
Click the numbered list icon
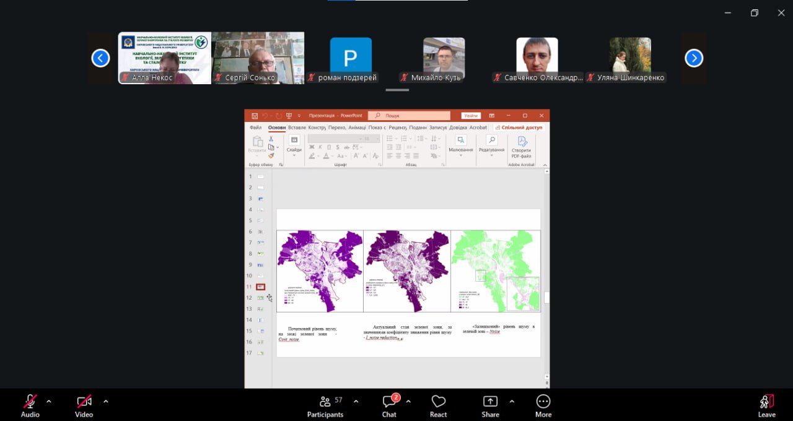404,139
